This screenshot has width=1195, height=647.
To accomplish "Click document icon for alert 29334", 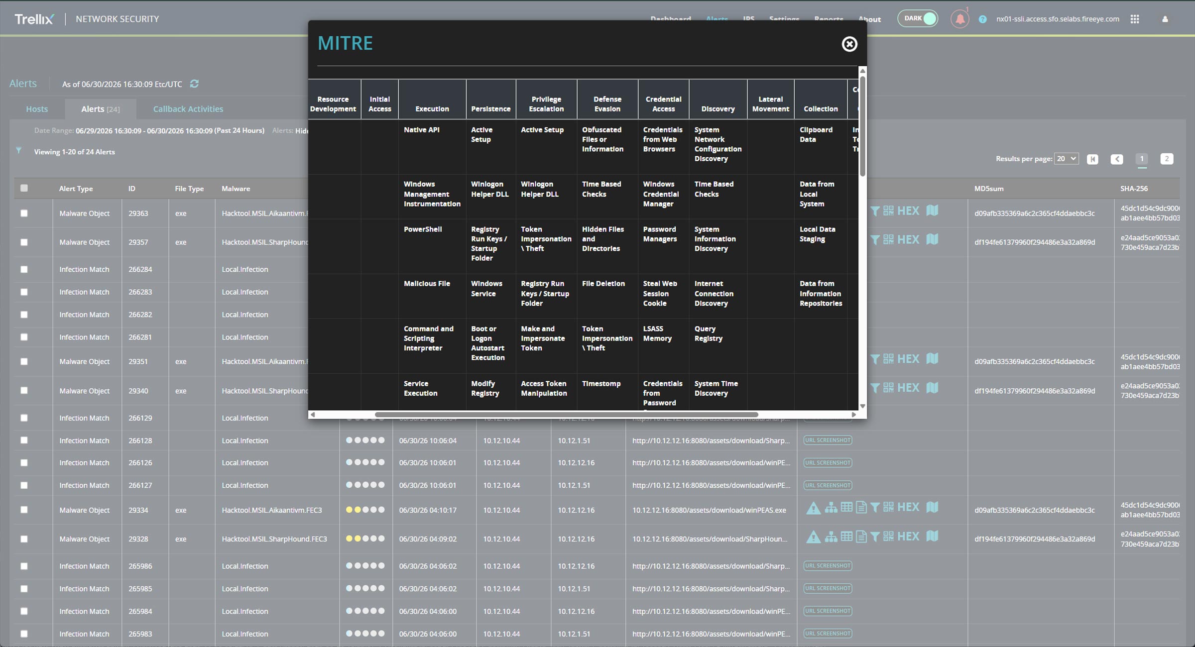I will click(861, 508).
